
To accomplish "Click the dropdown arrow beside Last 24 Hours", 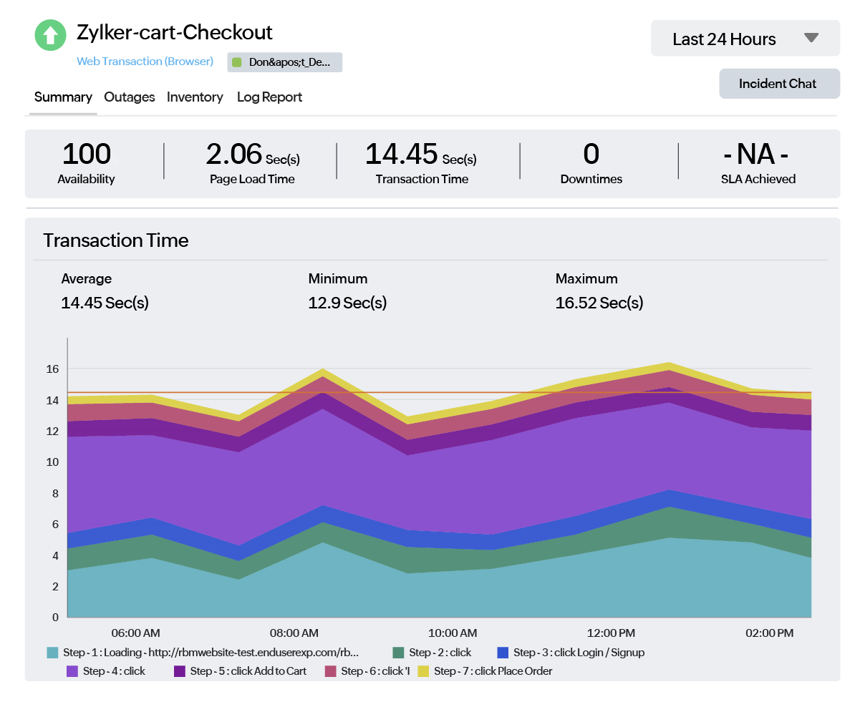I will (x=811, y=38).
